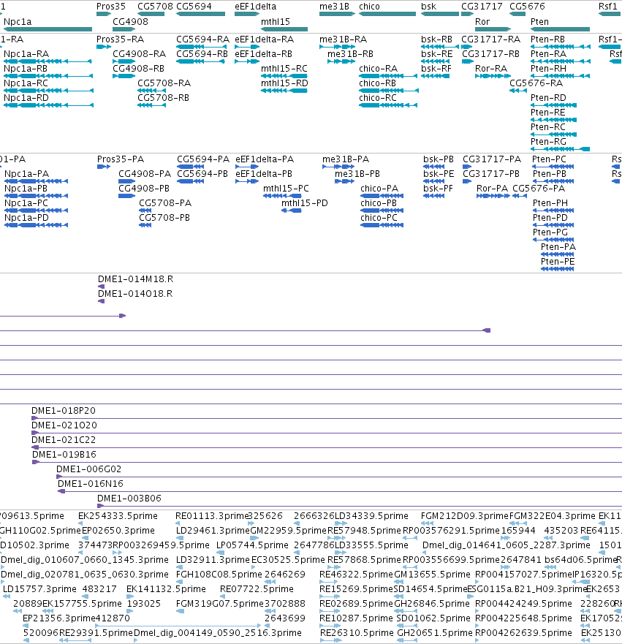Viewport: 622px width, 644px height.
Task: Click transcript CG5708-RA
Action: coord(164,83)
